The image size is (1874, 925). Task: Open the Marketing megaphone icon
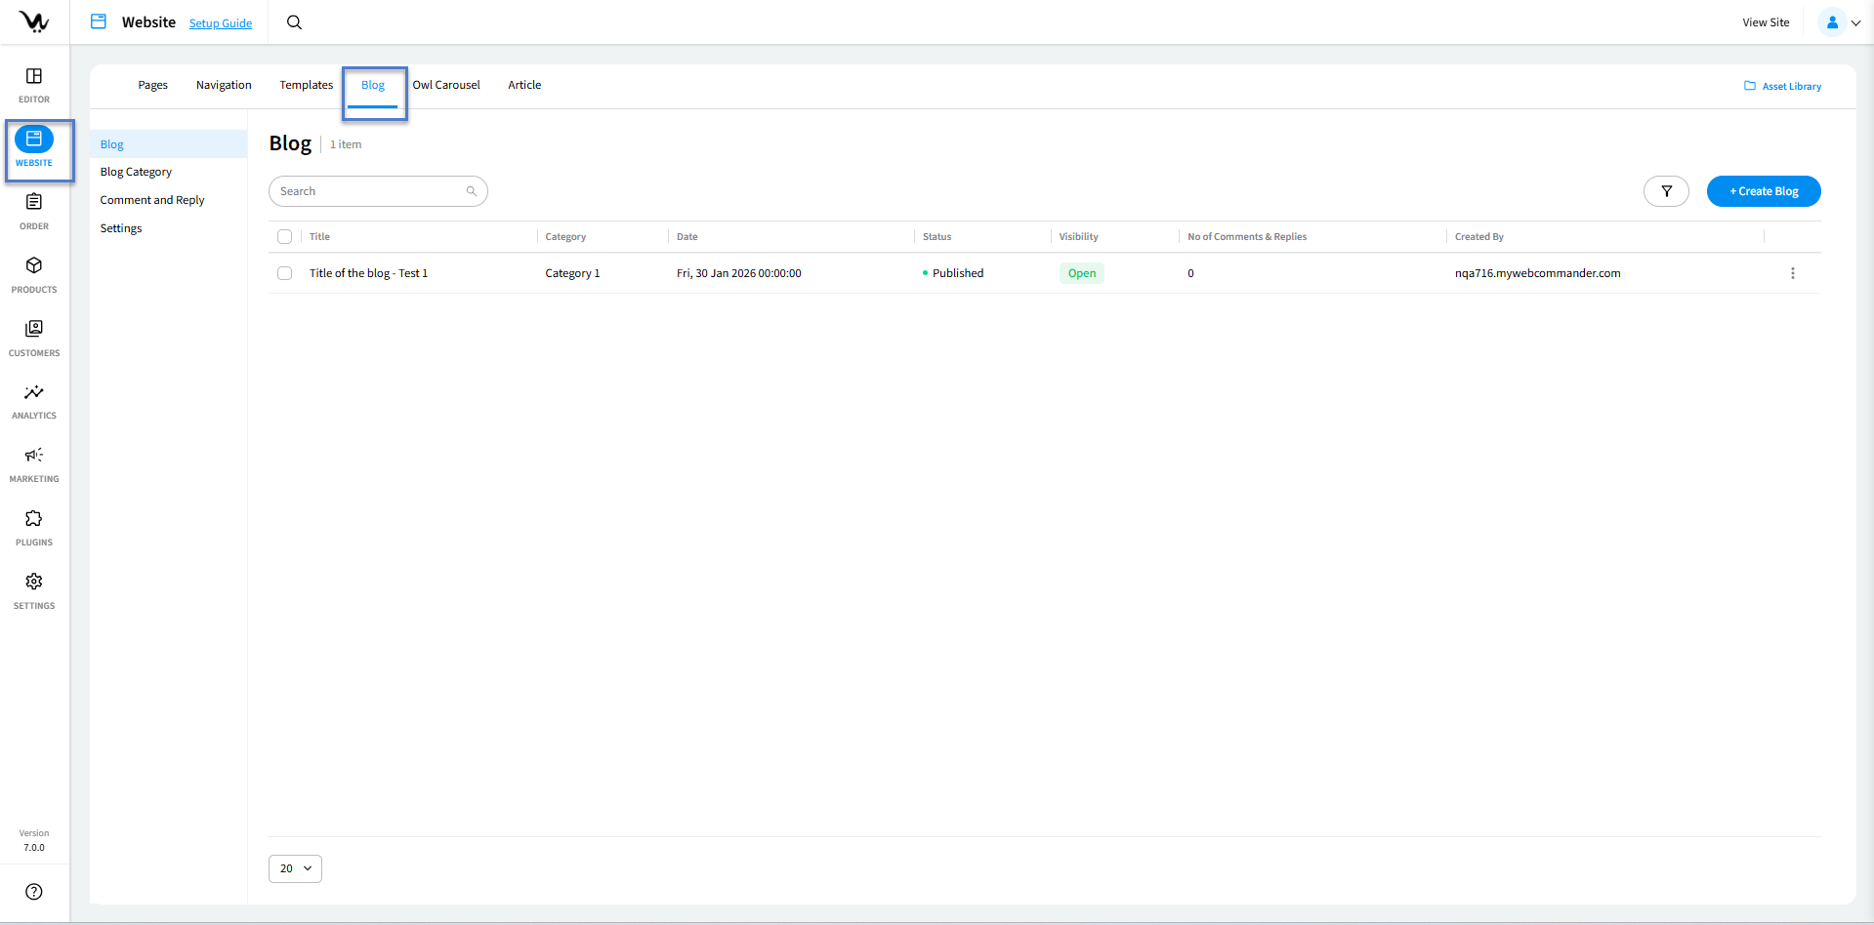tap(34, 464)
